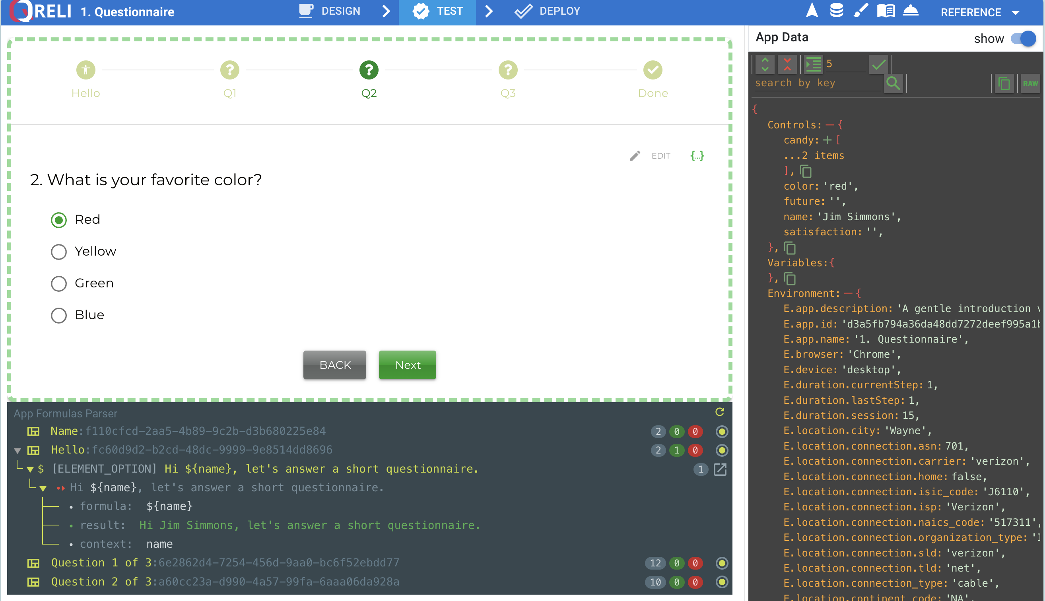Click the curly braces data icon
This screenshot has width=1045, height=601.
coord(697,156)
